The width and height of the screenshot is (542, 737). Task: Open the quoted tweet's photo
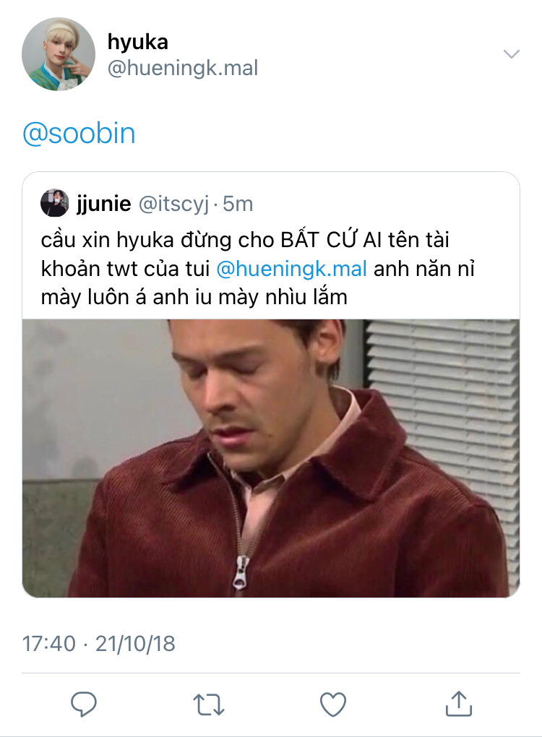[x=270, y=458]
